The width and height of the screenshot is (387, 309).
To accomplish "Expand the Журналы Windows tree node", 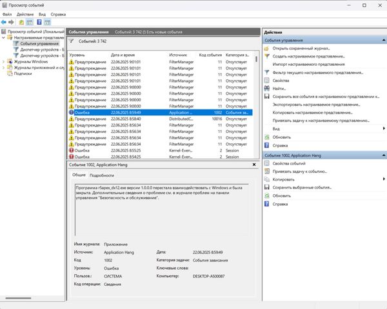I will (3, 61).
